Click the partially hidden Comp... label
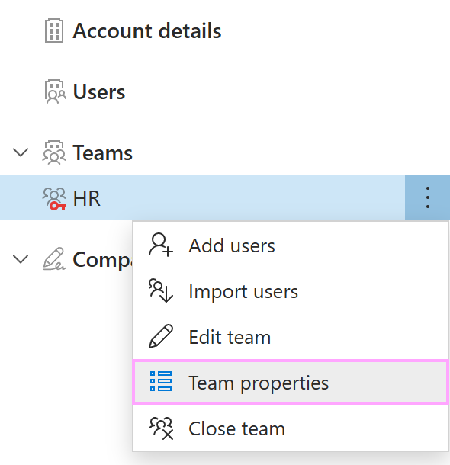Screen dimensions: 450x465 (101, 260)
